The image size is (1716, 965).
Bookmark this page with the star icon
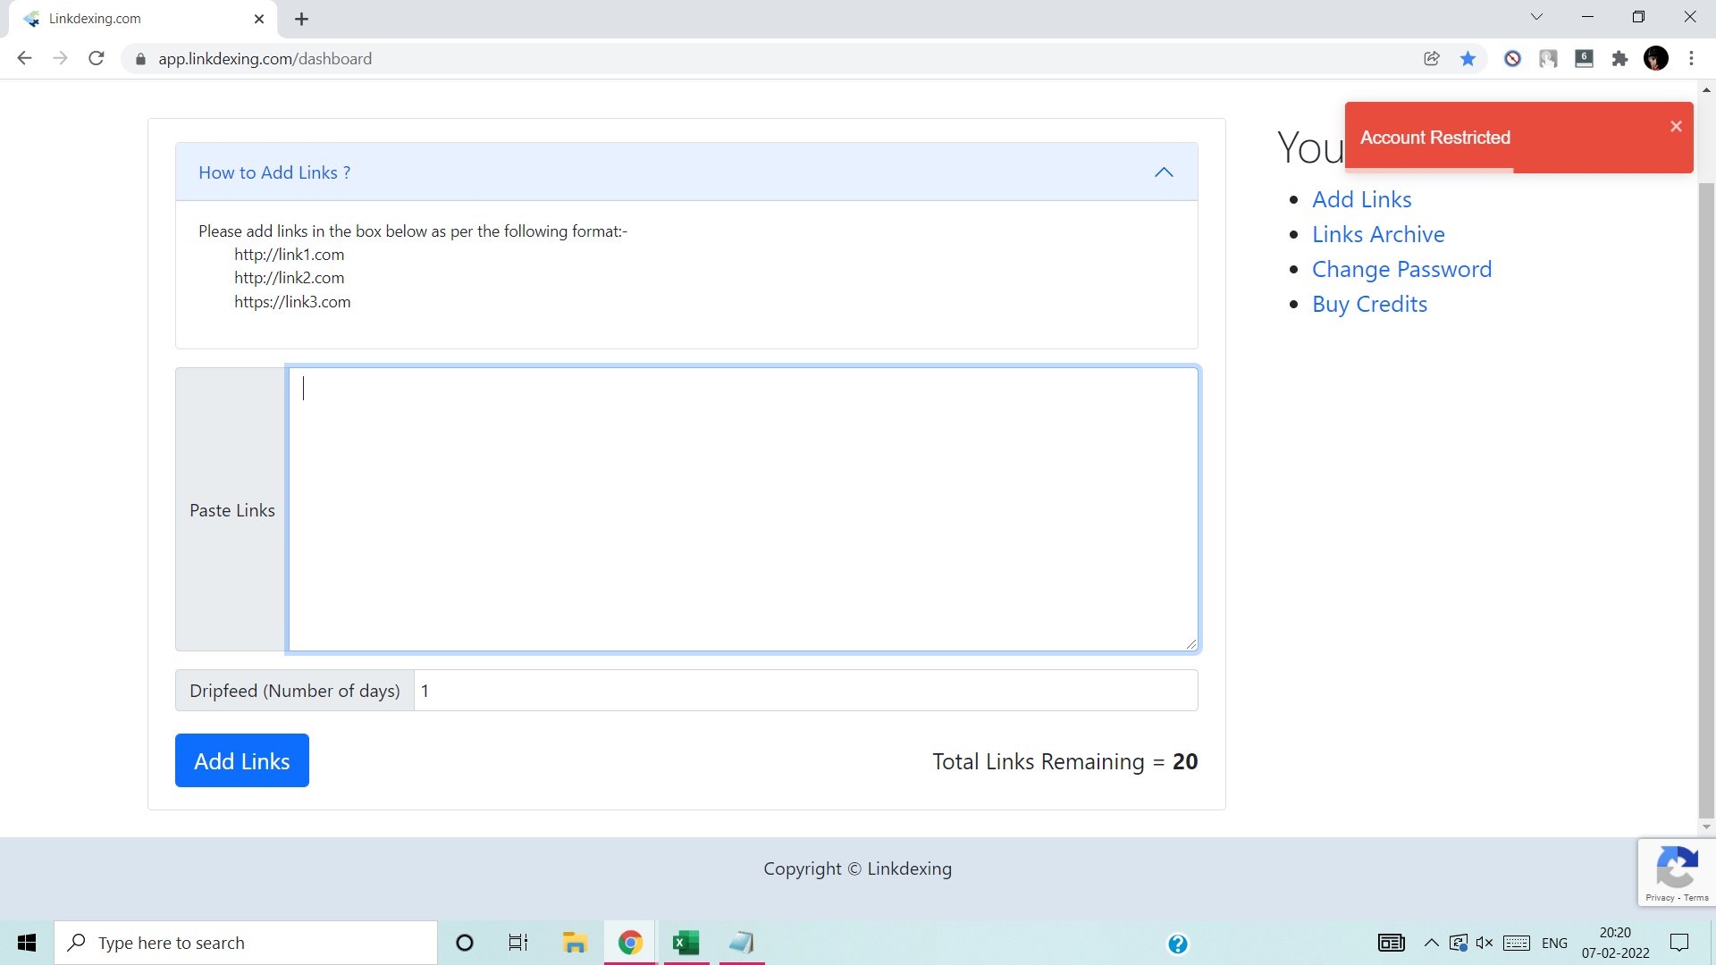tap(1468, 59)
